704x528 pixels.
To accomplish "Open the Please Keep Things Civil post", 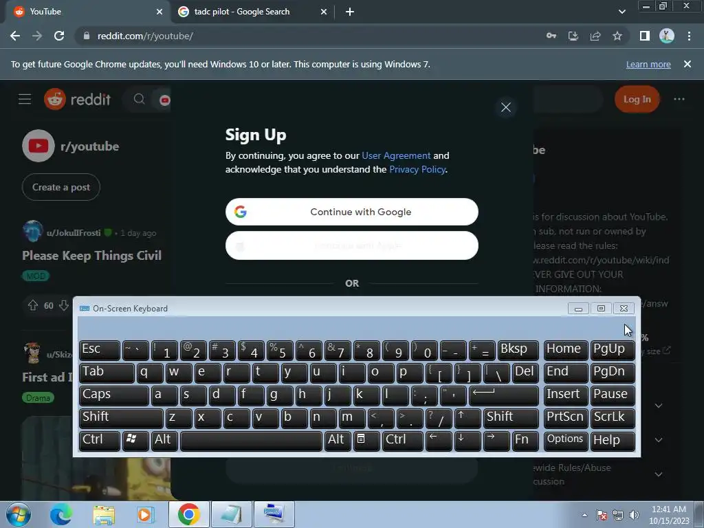I will tap(91, 256).
